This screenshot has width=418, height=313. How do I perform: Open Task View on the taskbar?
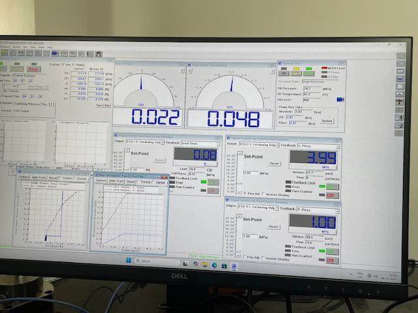tap(185, 263)
